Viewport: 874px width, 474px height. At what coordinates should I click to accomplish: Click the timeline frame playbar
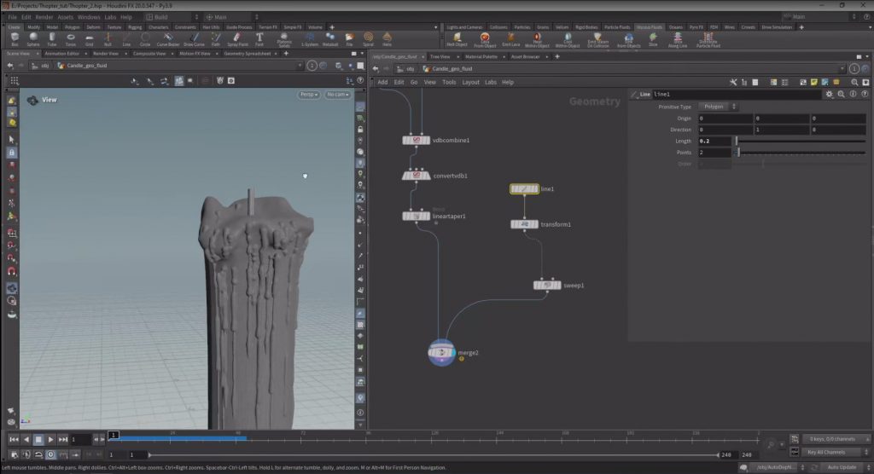point(434,439)
